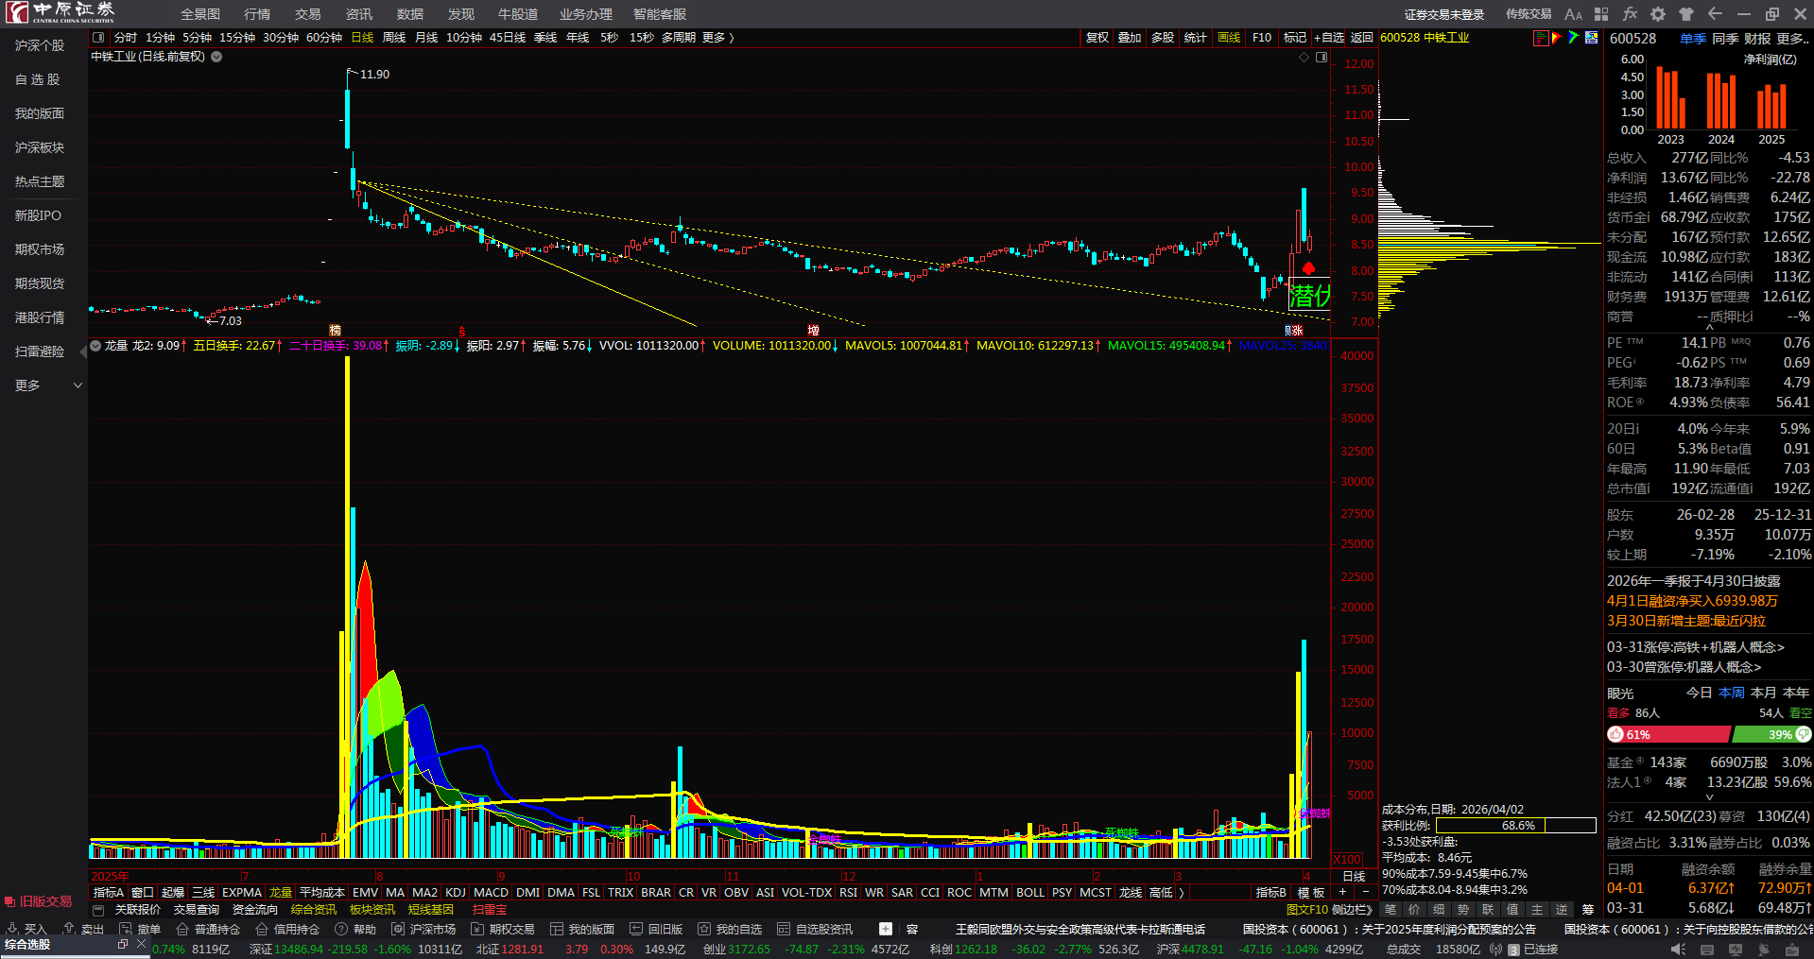The height and width of the screenshot is (959, 1814).
Task: Open the F10 company info
Action: (1262, 38)
